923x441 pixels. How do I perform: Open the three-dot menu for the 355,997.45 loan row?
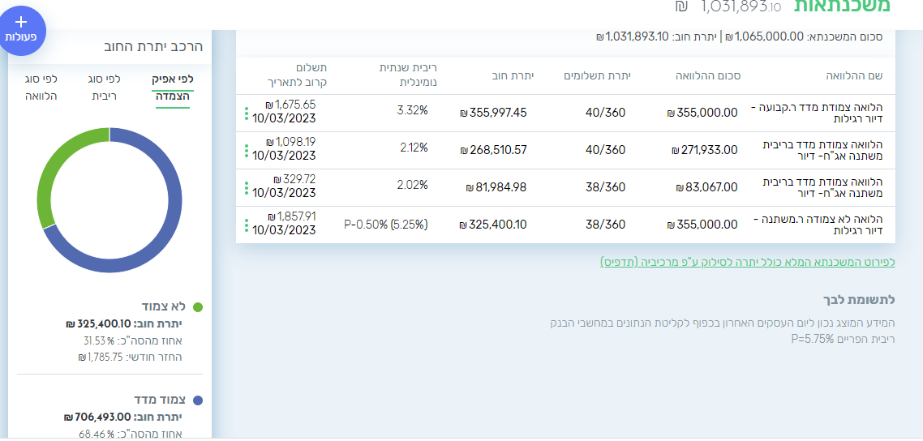pyautogui.click(x=247, y=113)
